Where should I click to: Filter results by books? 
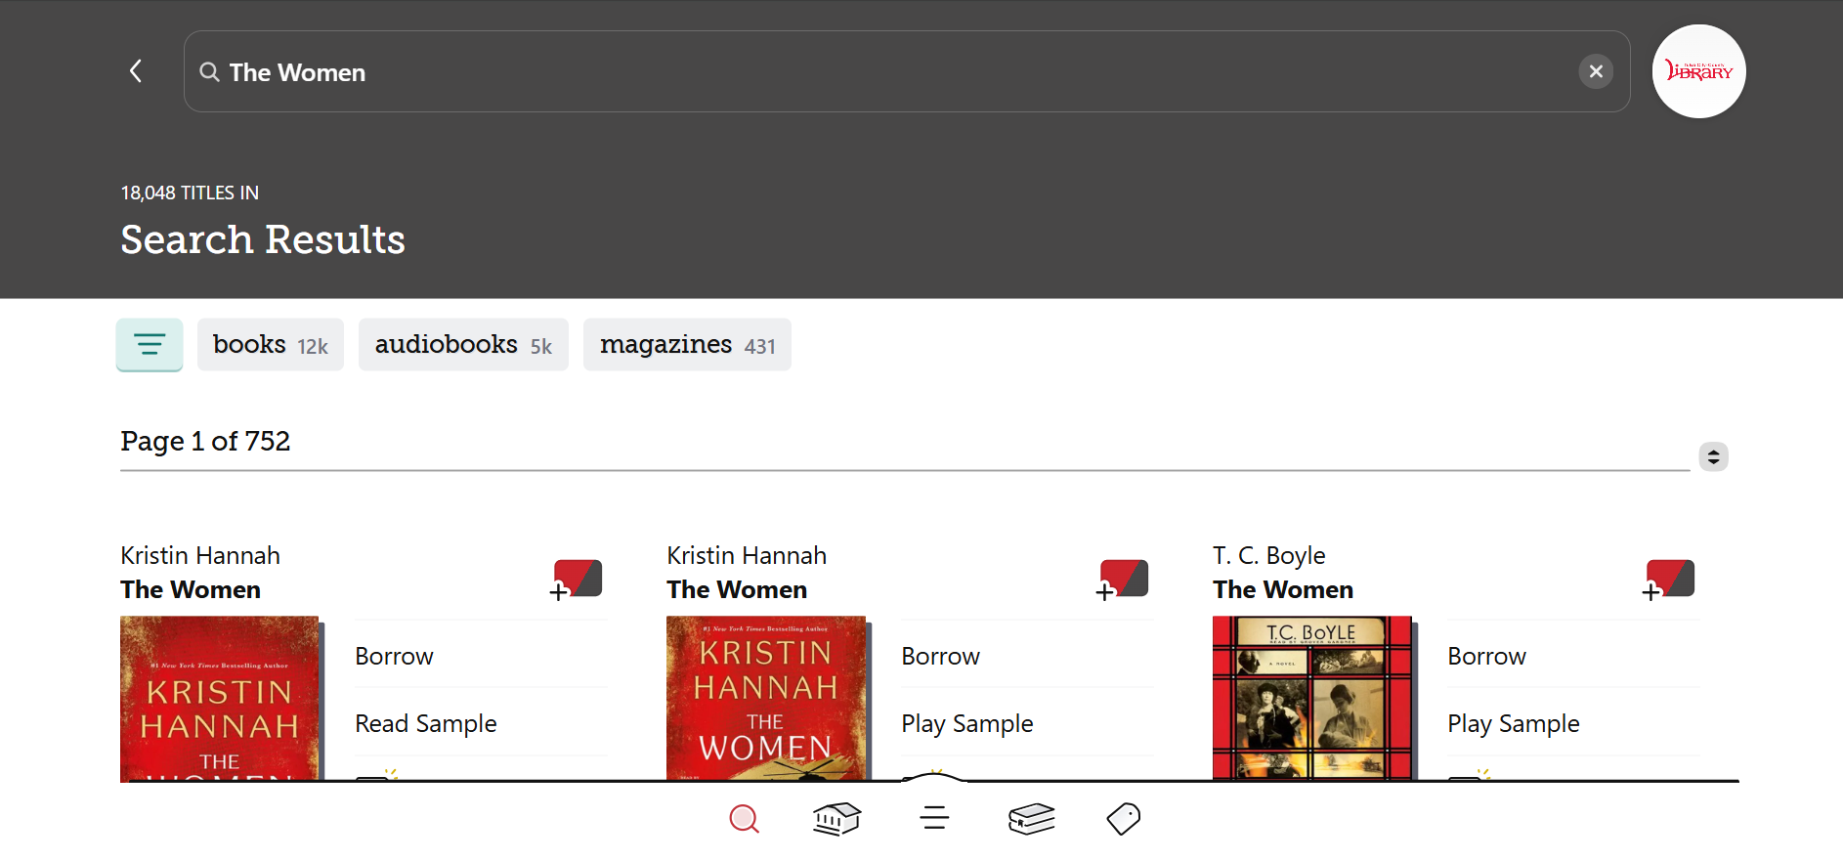(x=271, y=344)
